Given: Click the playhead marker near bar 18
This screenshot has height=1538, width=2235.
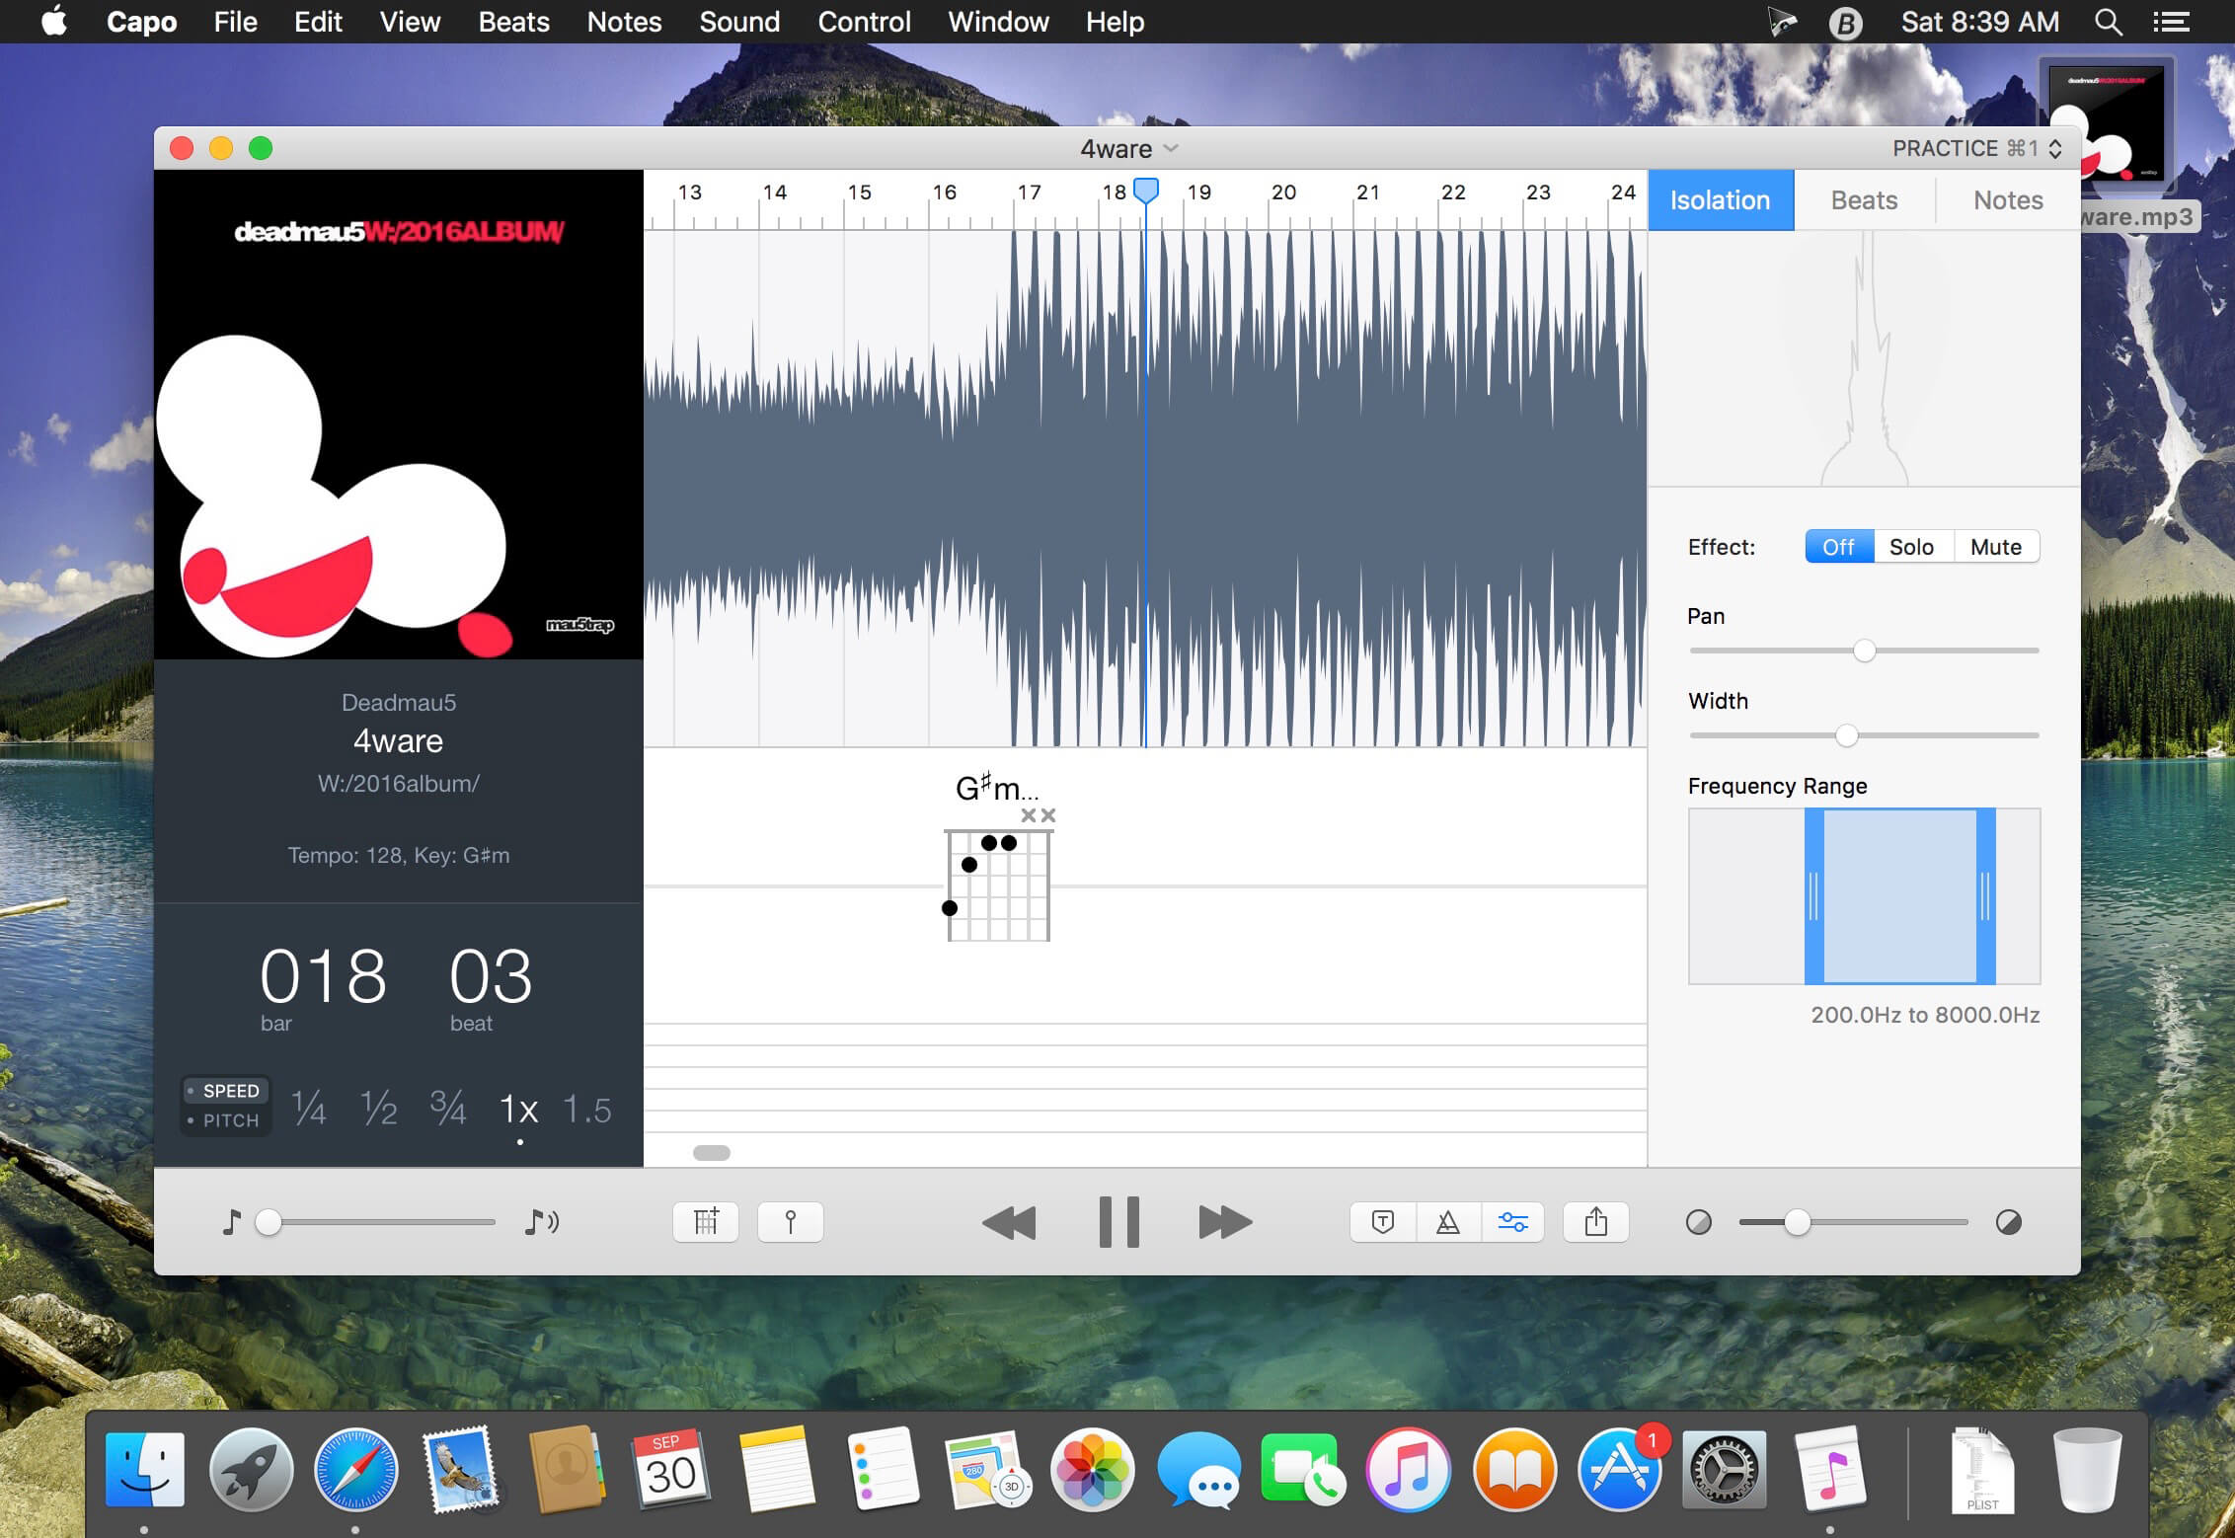Looking at the screenshot, I should tap(1145, 191).
